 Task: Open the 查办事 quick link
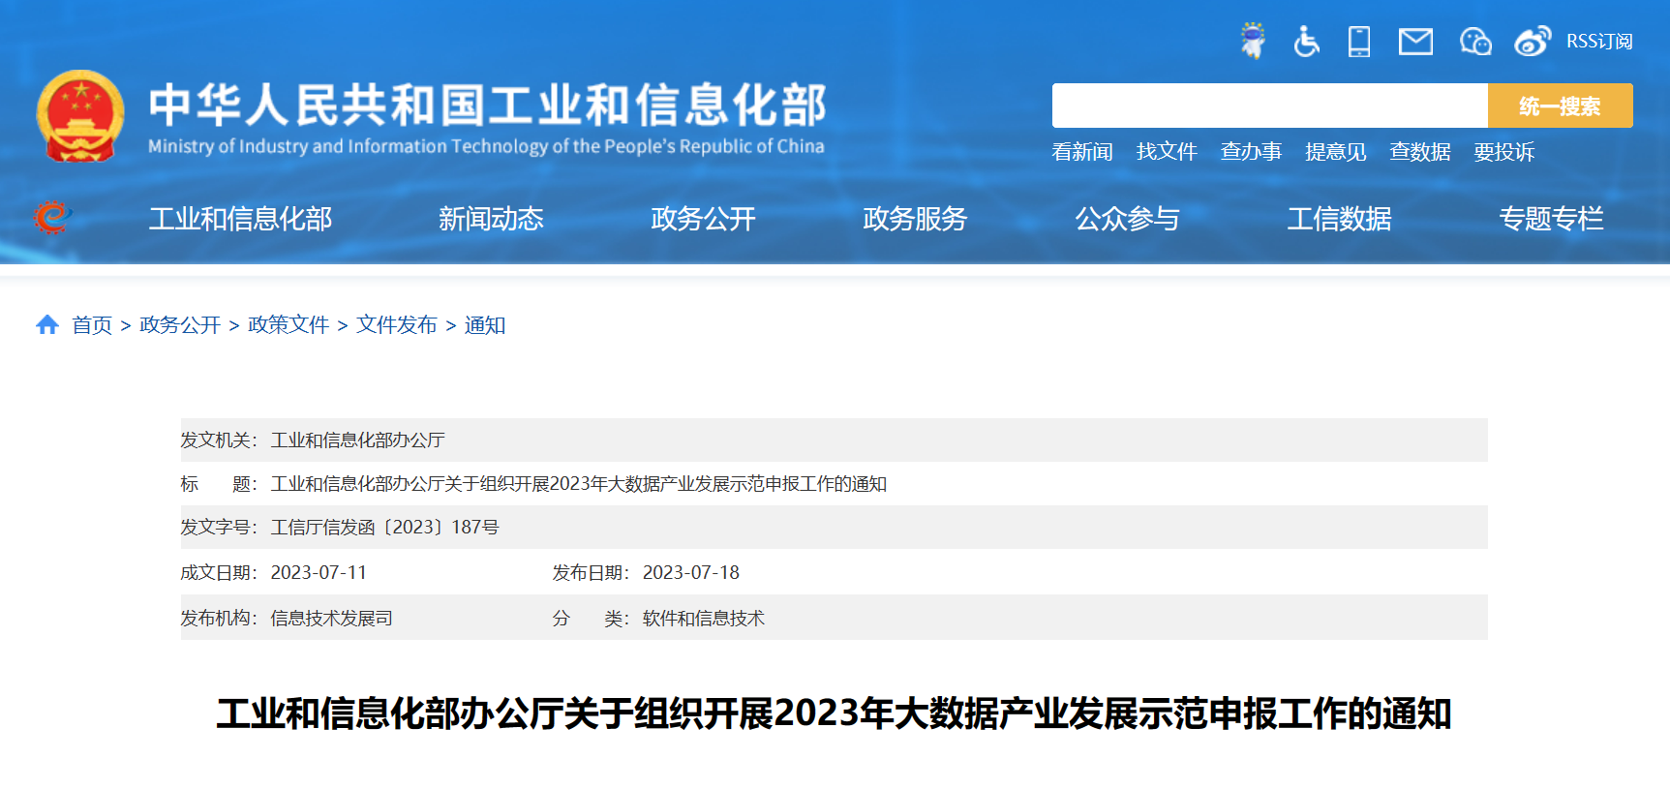(1251, 152)
